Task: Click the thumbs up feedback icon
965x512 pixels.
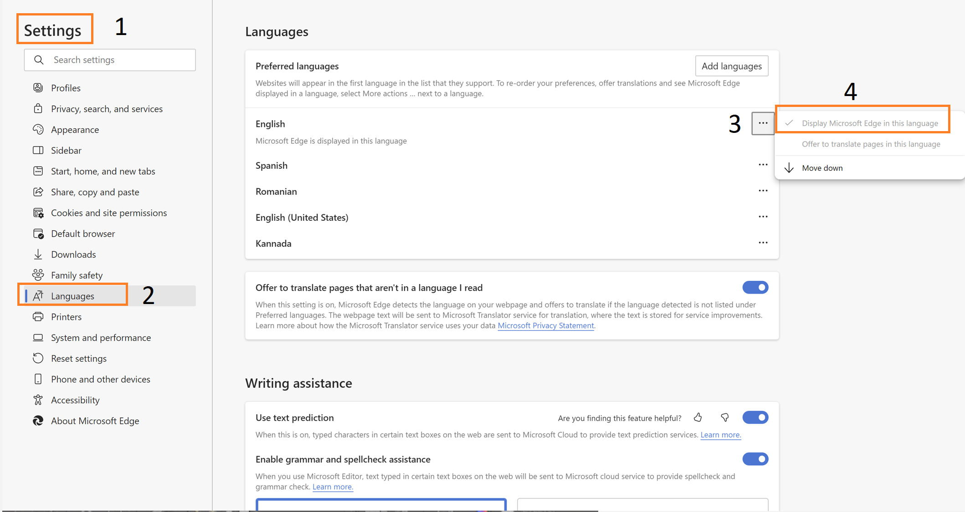Action: (698, 417)
